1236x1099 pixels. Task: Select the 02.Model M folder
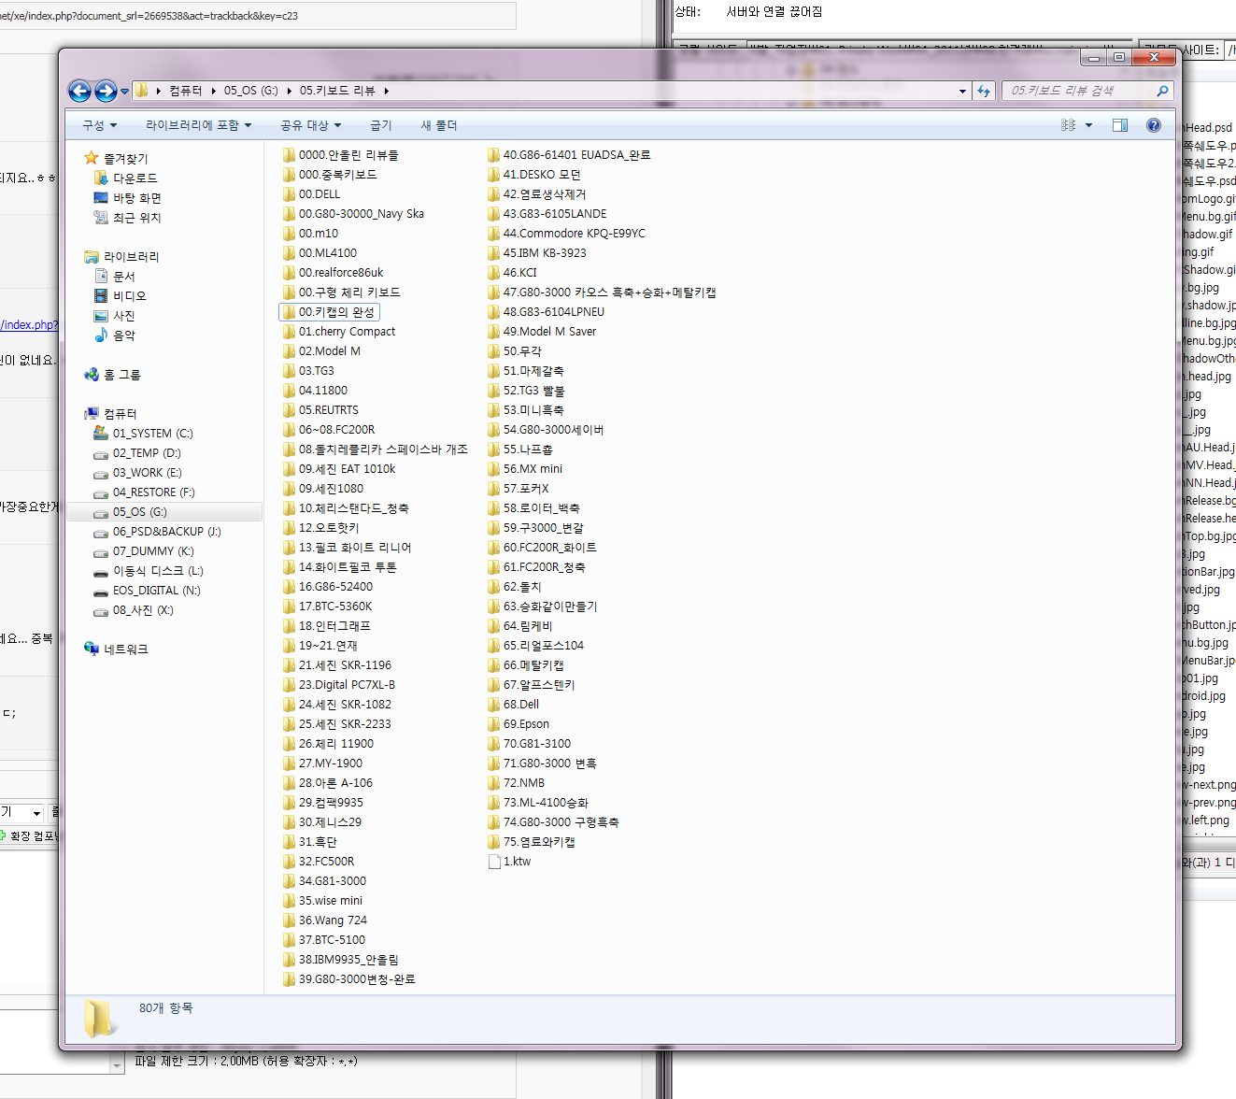(322, 351)
